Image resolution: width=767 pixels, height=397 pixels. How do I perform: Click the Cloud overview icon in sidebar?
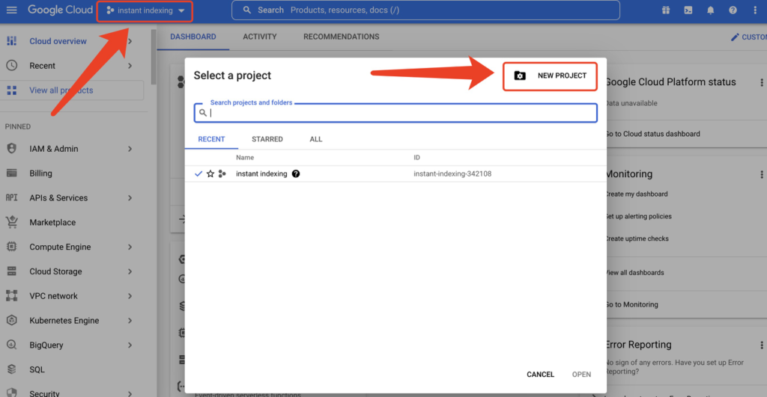12,41
